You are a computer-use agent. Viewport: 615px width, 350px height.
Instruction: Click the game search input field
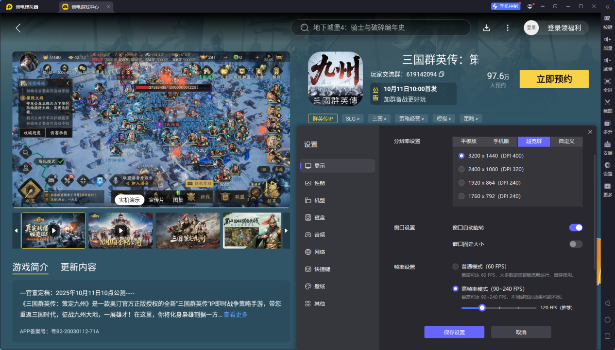pos(384,28)
